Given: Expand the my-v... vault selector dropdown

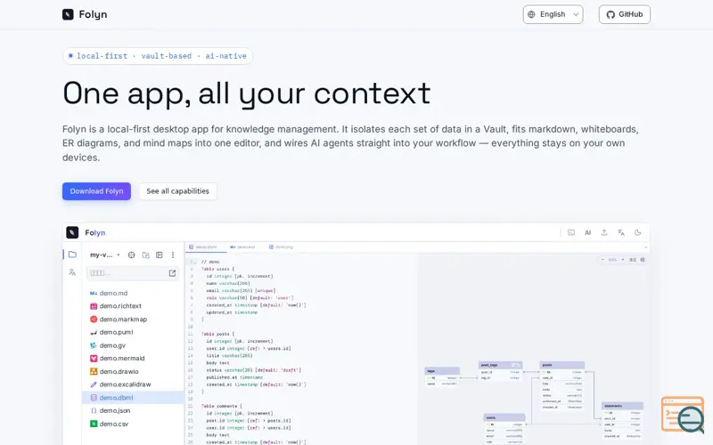Looking at the screenshot, I should [105, 255].
